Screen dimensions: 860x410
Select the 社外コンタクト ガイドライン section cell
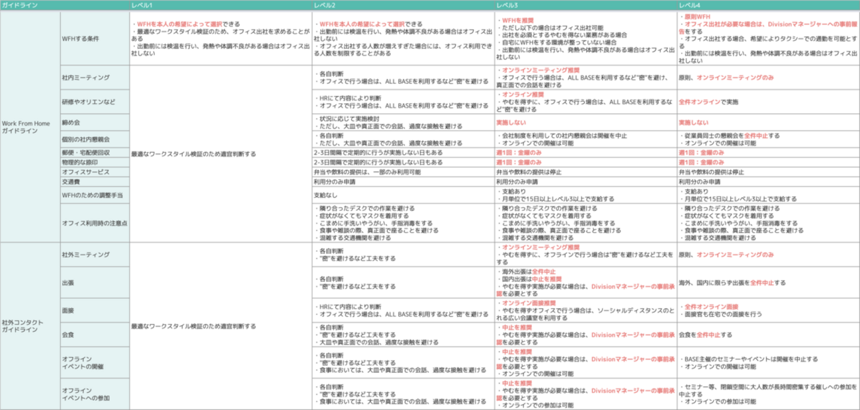point(29,326)
